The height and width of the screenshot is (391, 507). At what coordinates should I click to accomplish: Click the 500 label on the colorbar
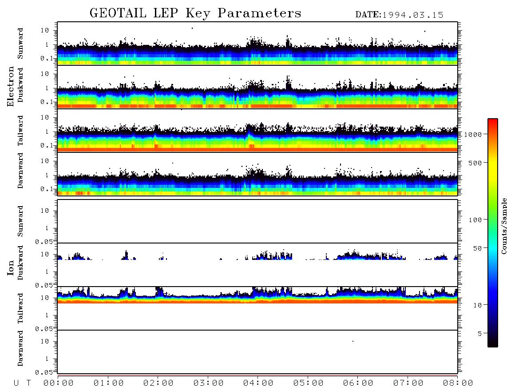point(475,163)
